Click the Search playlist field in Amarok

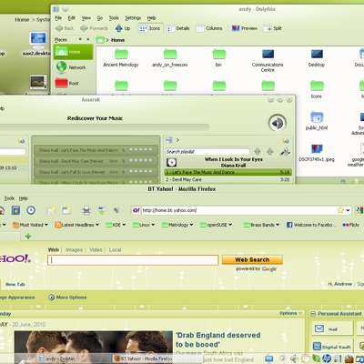point(207,152)
